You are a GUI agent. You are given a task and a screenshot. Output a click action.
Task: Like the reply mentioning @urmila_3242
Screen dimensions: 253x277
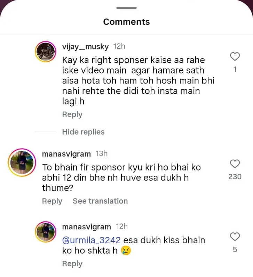tap(235, 237)
